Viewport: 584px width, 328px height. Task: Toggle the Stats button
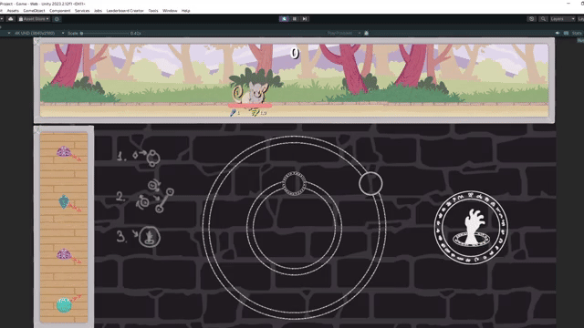click(577, 33)
